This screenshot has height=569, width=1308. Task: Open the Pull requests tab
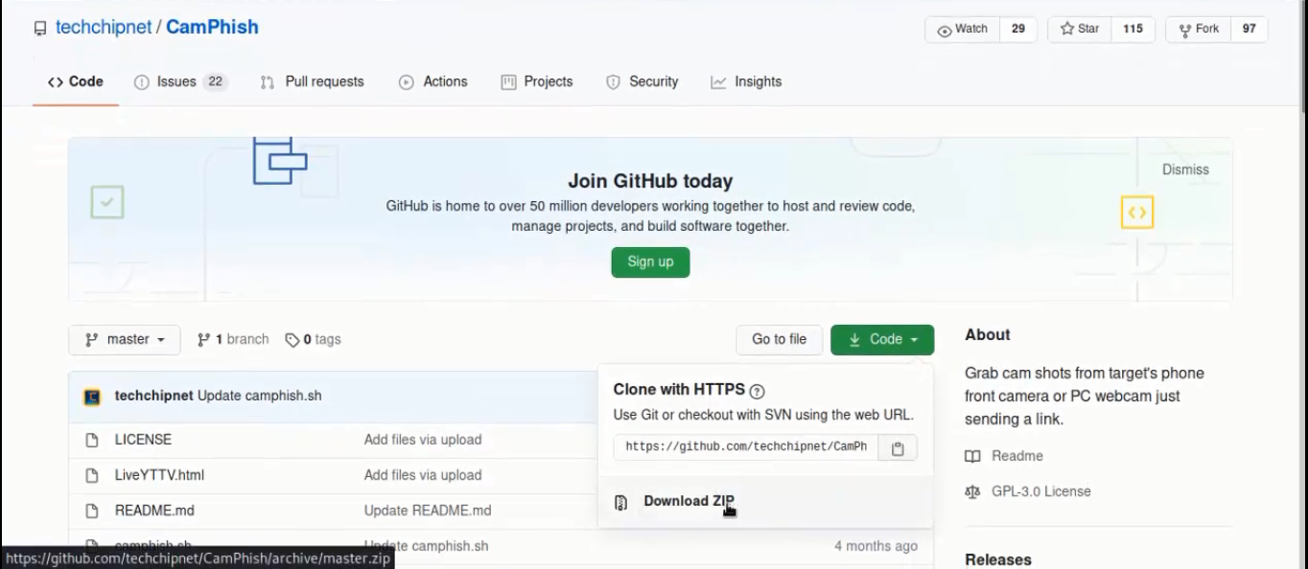324,82
